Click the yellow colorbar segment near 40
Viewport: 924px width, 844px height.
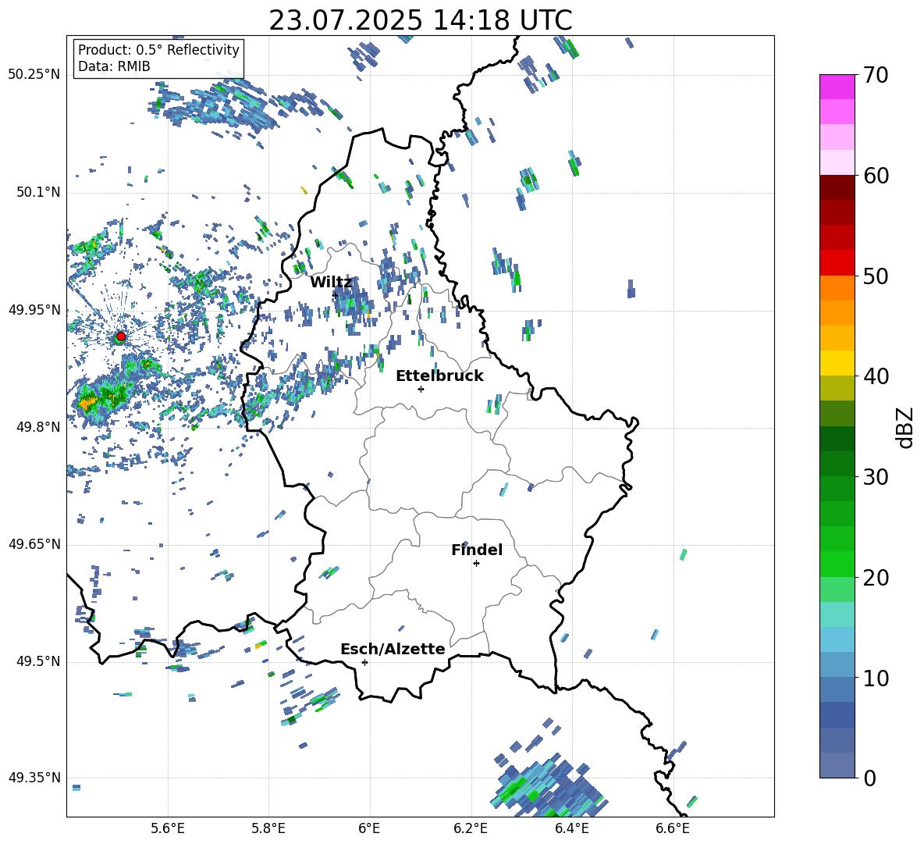click(837, 363)
